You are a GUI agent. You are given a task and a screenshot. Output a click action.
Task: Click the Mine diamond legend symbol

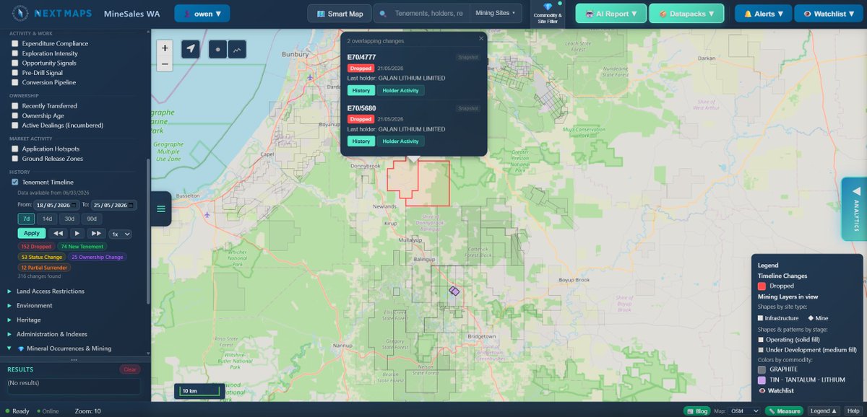point(811,317)
